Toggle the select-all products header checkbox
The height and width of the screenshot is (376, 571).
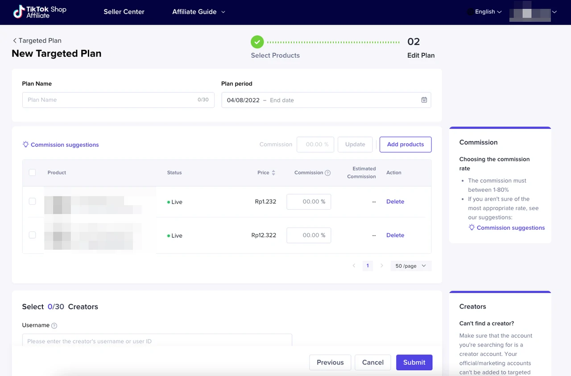pyautogui.click(x=32, y=173)
